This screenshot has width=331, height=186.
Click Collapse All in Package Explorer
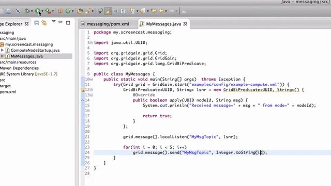click(37, 23)
